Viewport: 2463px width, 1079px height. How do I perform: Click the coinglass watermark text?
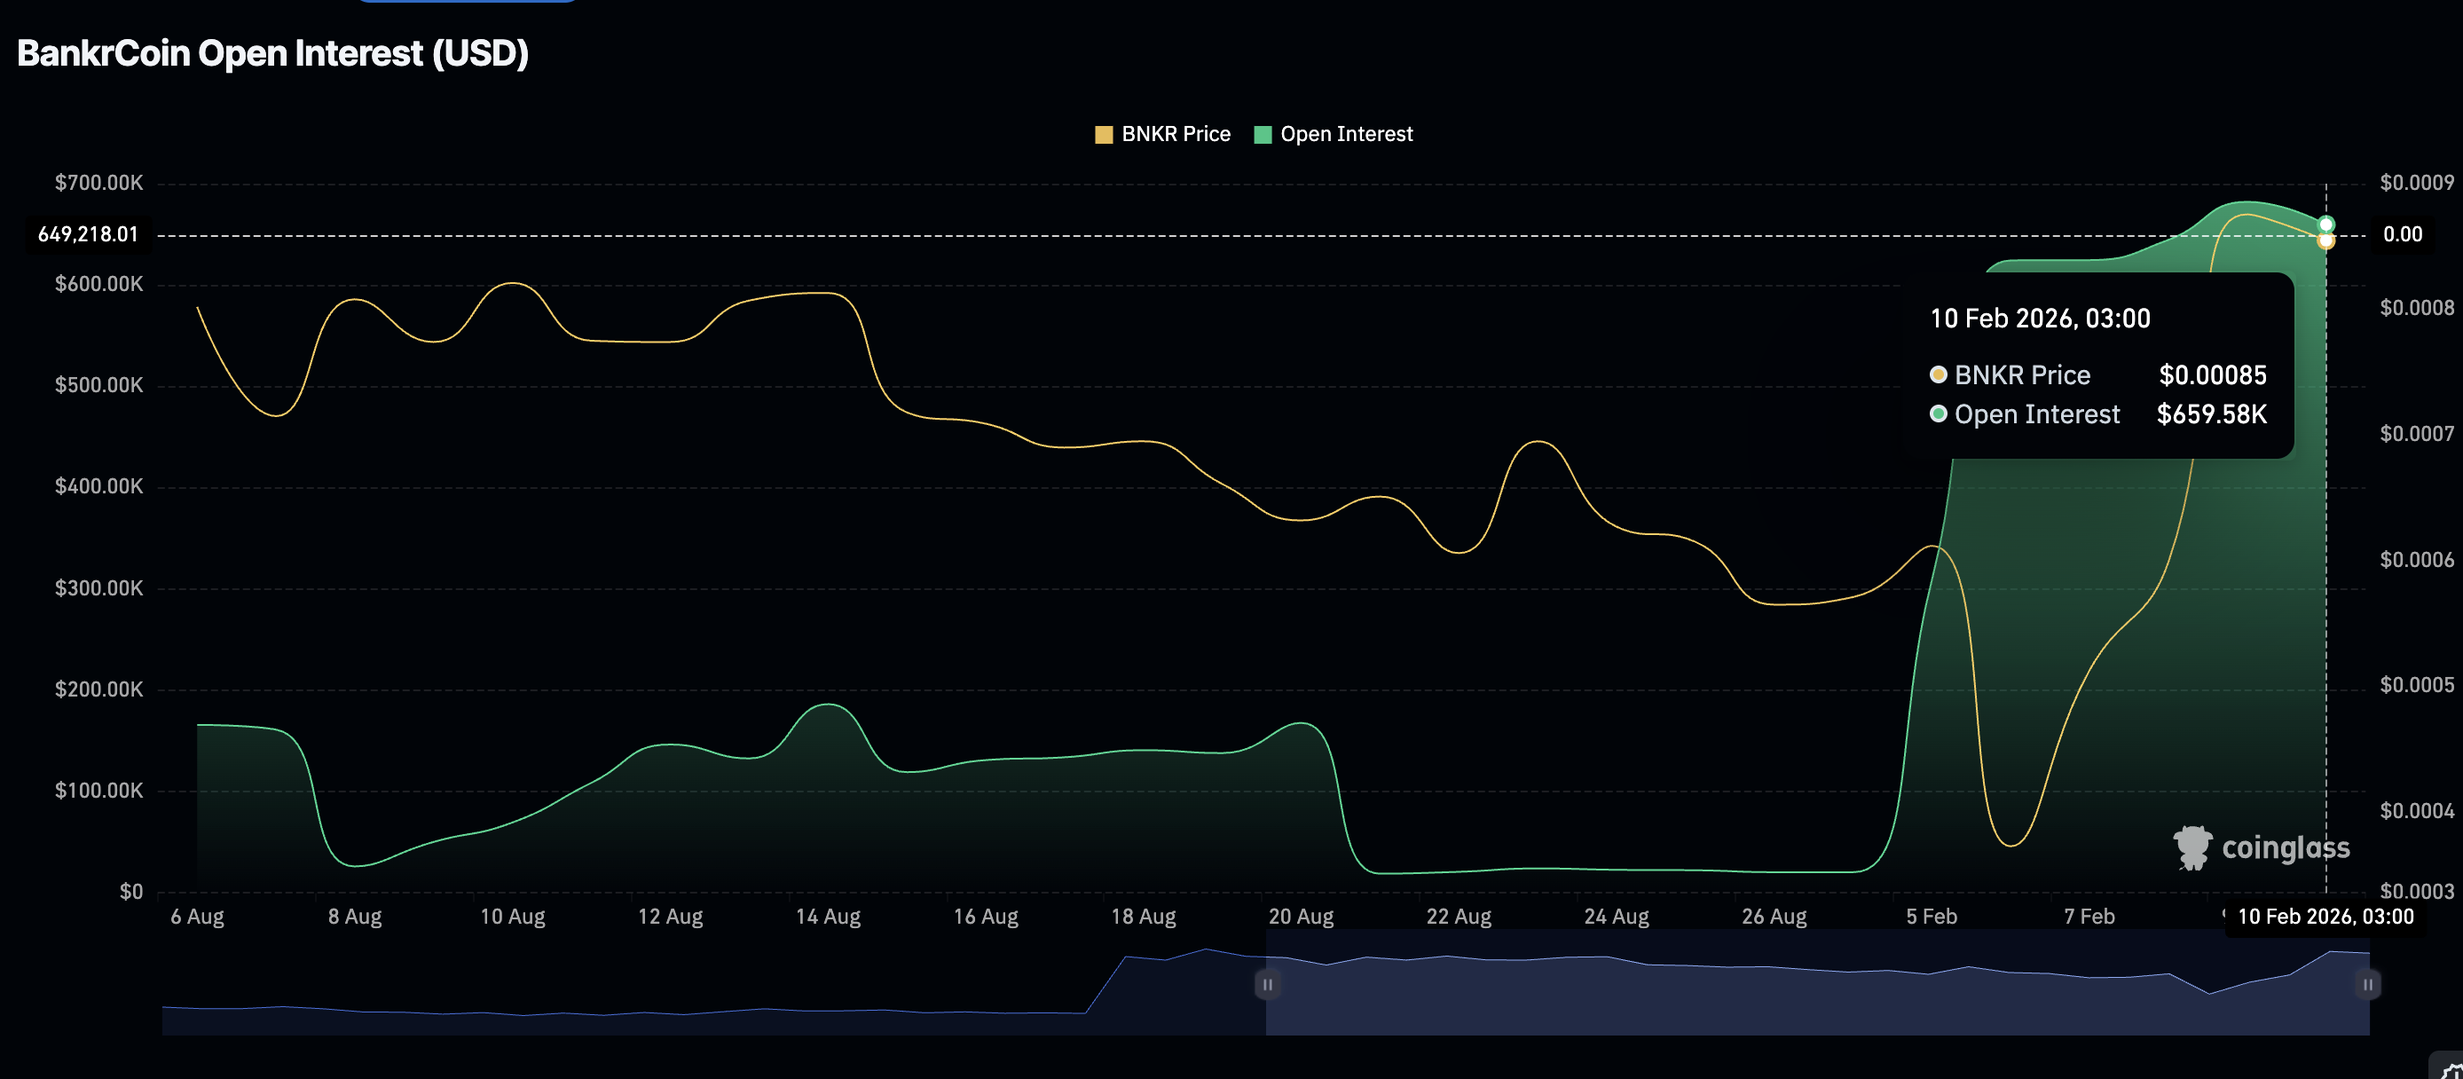2286,847
